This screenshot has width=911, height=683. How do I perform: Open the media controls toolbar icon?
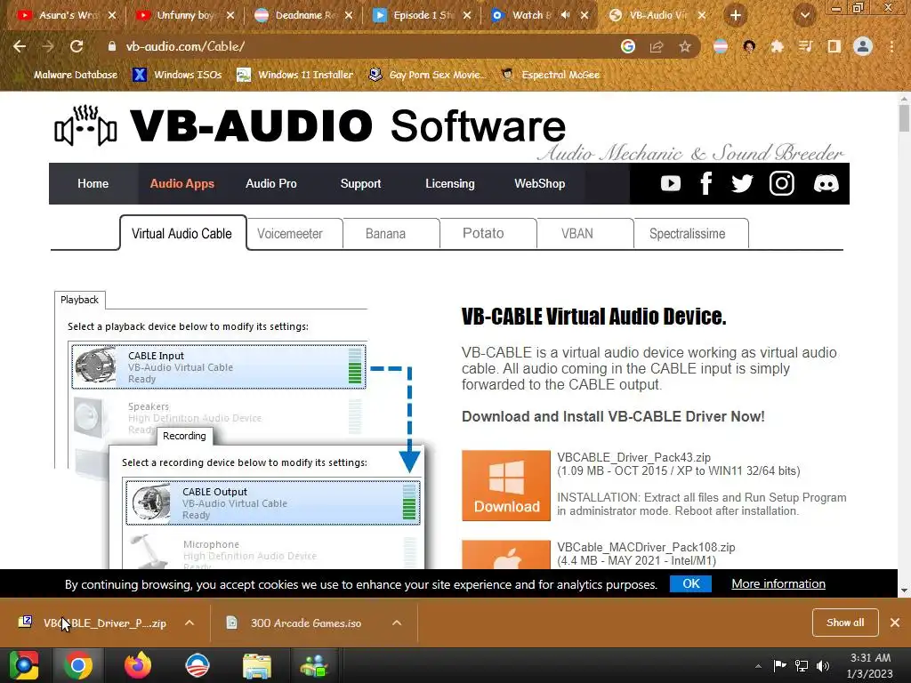pyautogui.click(x=805, y=46)
